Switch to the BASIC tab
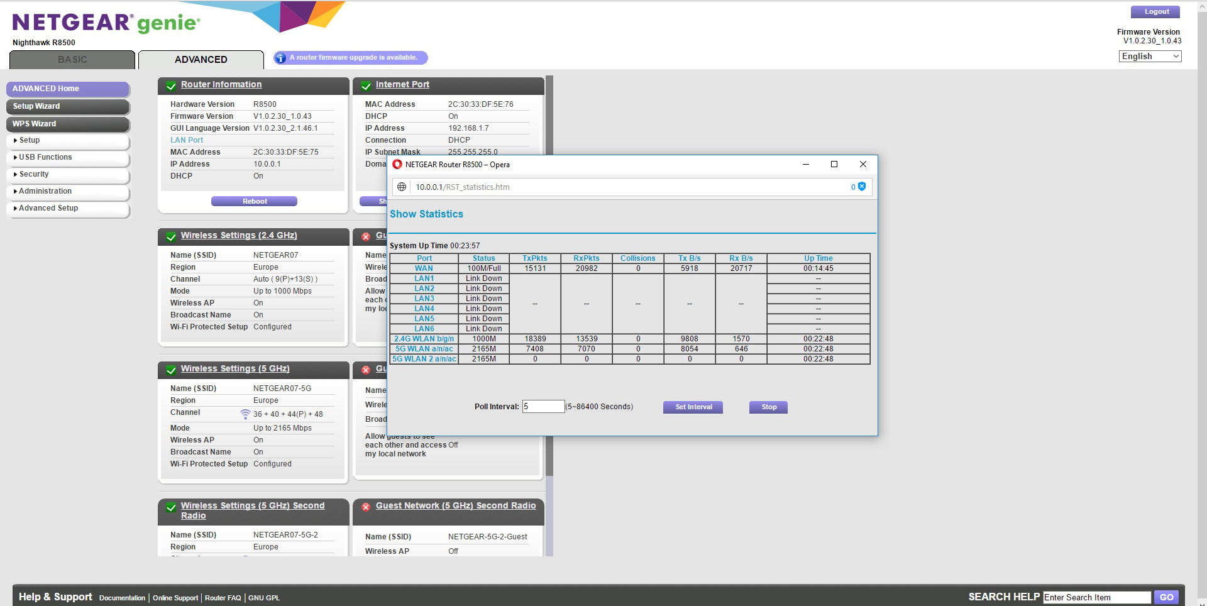Screen dimensions: 1207x606 [72, 60]
